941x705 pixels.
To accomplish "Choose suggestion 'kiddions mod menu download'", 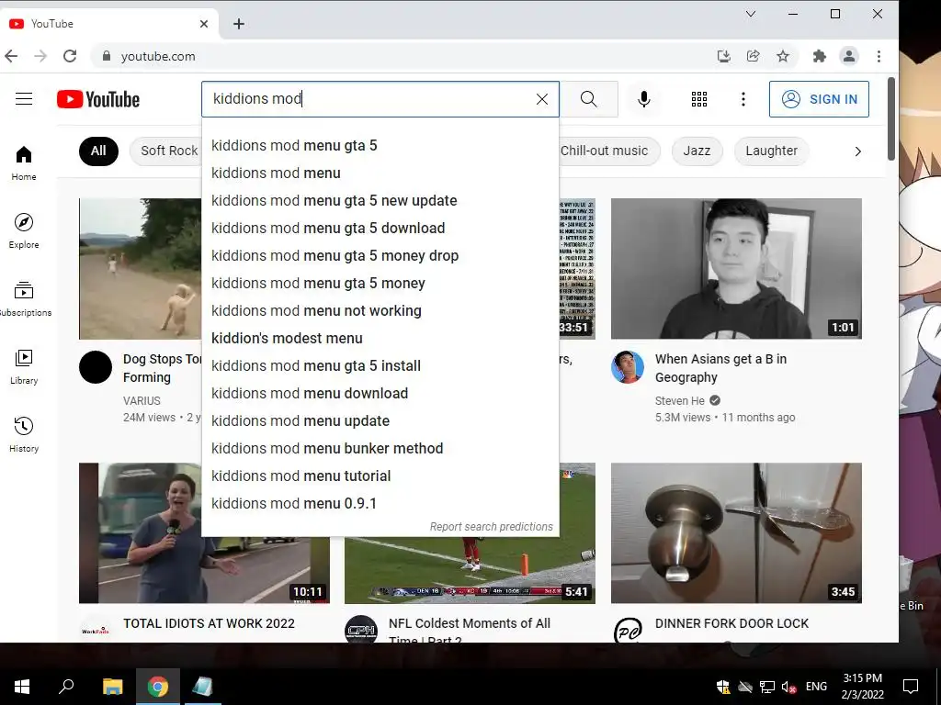I will click(380, 394).
